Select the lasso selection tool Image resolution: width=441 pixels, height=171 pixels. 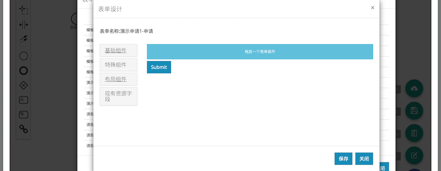point(23,10)
